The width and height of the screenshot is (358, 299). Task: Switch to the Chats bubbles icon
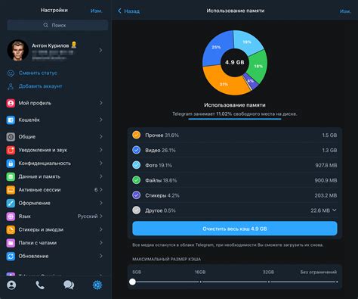click(69, 285)
